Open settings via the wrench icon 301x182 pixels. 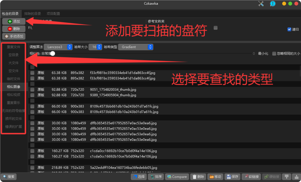261,4
